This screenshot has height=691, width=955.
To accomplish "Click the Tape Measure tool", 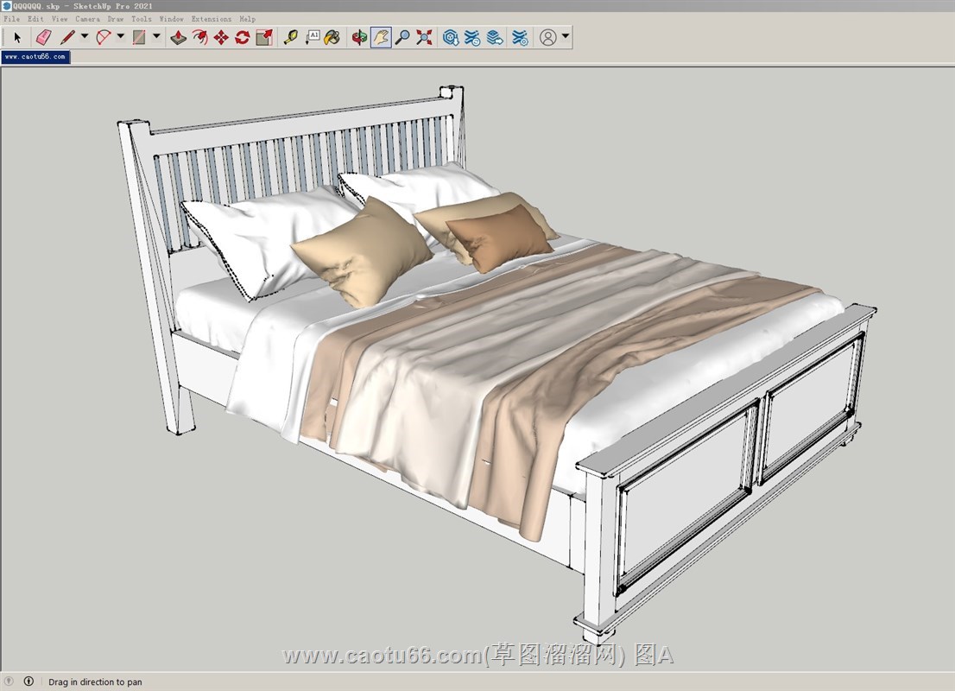I will point(290,37).
